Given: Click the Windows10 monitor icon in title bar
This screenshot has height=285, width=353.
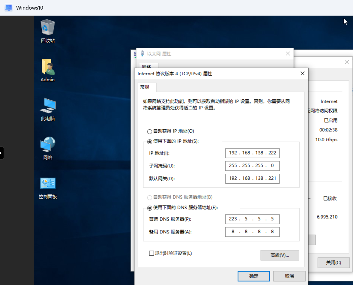Looking at the screenshot, I should point(9,8).
